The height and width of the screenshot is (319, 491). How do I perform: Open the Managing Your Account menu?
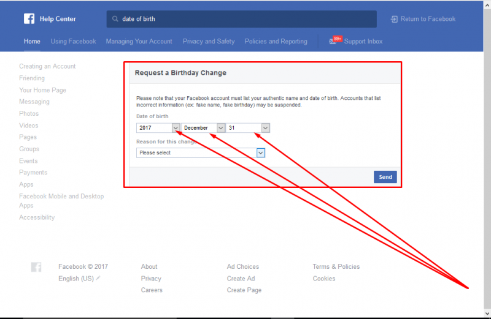[139, 41]
